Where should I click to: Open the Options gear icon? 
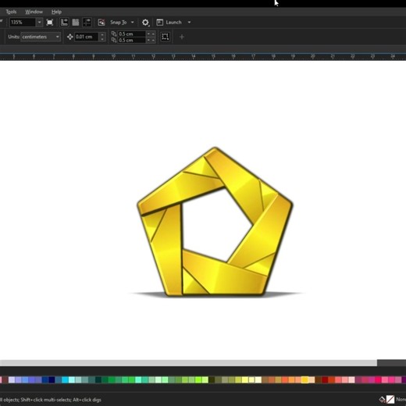point(145,23)
